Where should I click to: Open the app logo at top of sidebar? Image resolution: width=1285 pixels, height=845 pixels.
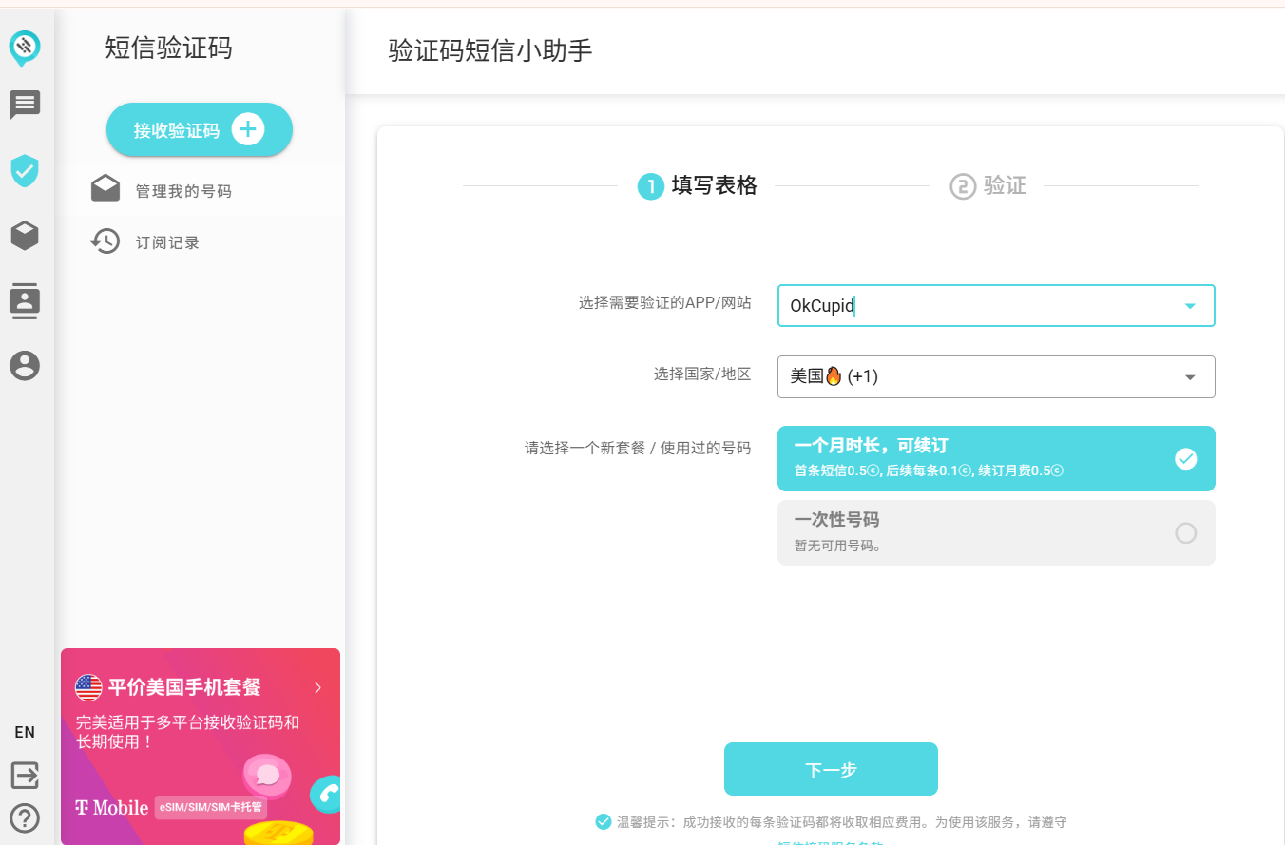(25, 48)
